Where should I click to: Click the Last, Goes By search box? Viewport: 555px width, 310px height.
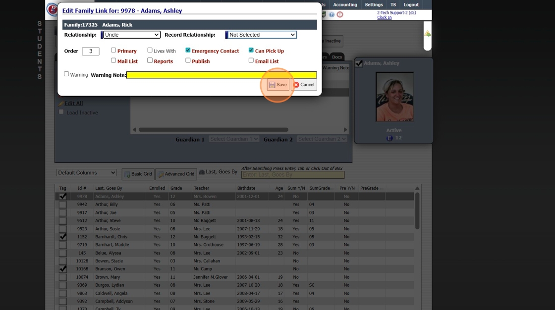(293, 175)
